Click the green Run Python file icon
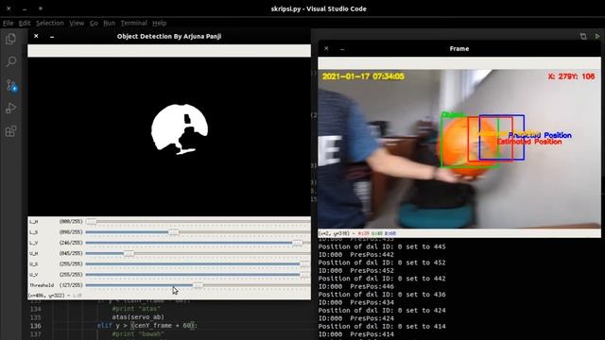605x340 pixels. click(x=597, y=36)
